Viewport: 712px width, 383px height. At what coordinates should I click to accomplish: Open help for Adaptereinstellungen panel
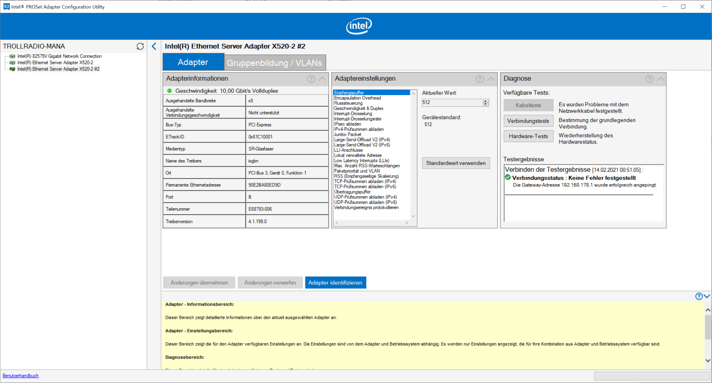[x=479, y=79]
